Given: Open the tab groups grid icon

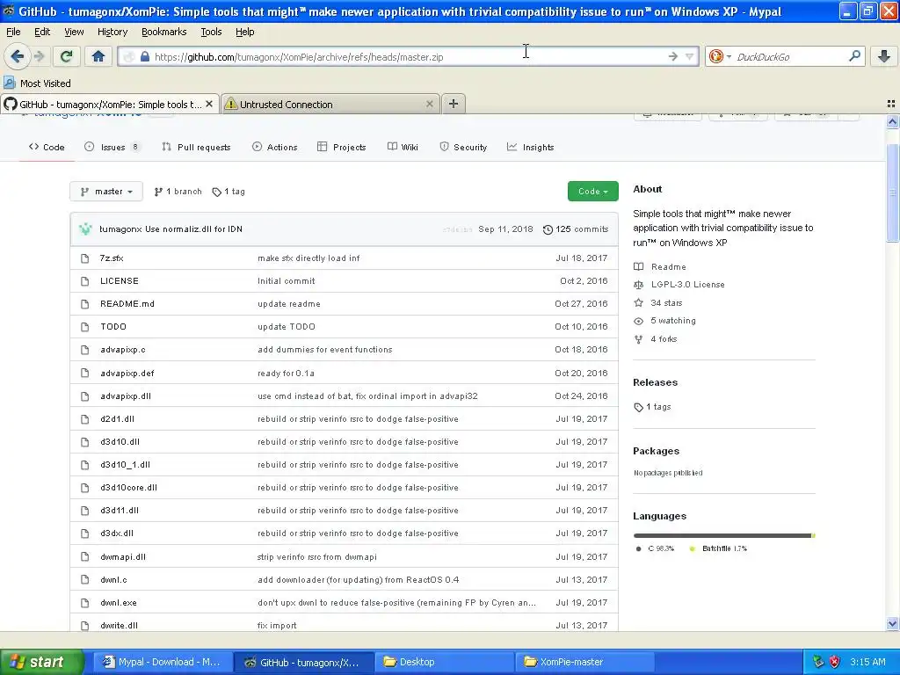Looking at the screenshot, I should coord(891,104).
